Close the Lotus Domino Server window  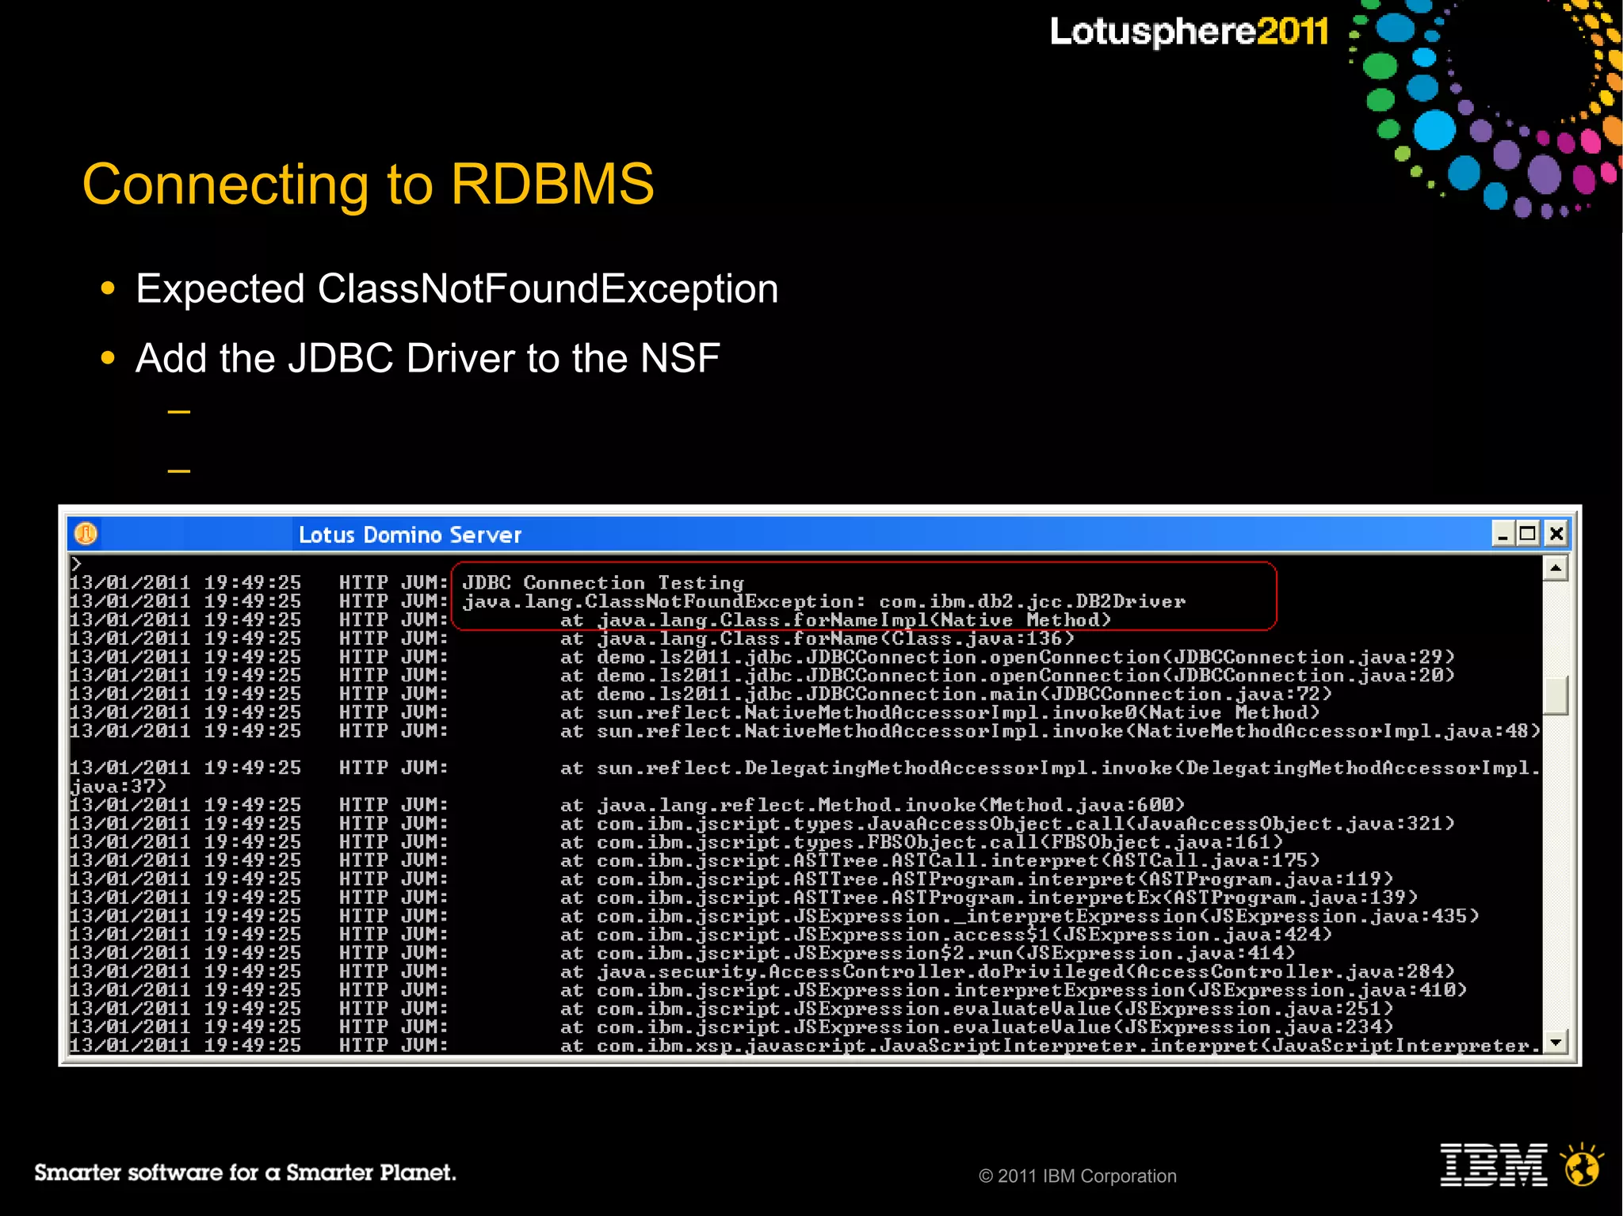[1556, 534]
